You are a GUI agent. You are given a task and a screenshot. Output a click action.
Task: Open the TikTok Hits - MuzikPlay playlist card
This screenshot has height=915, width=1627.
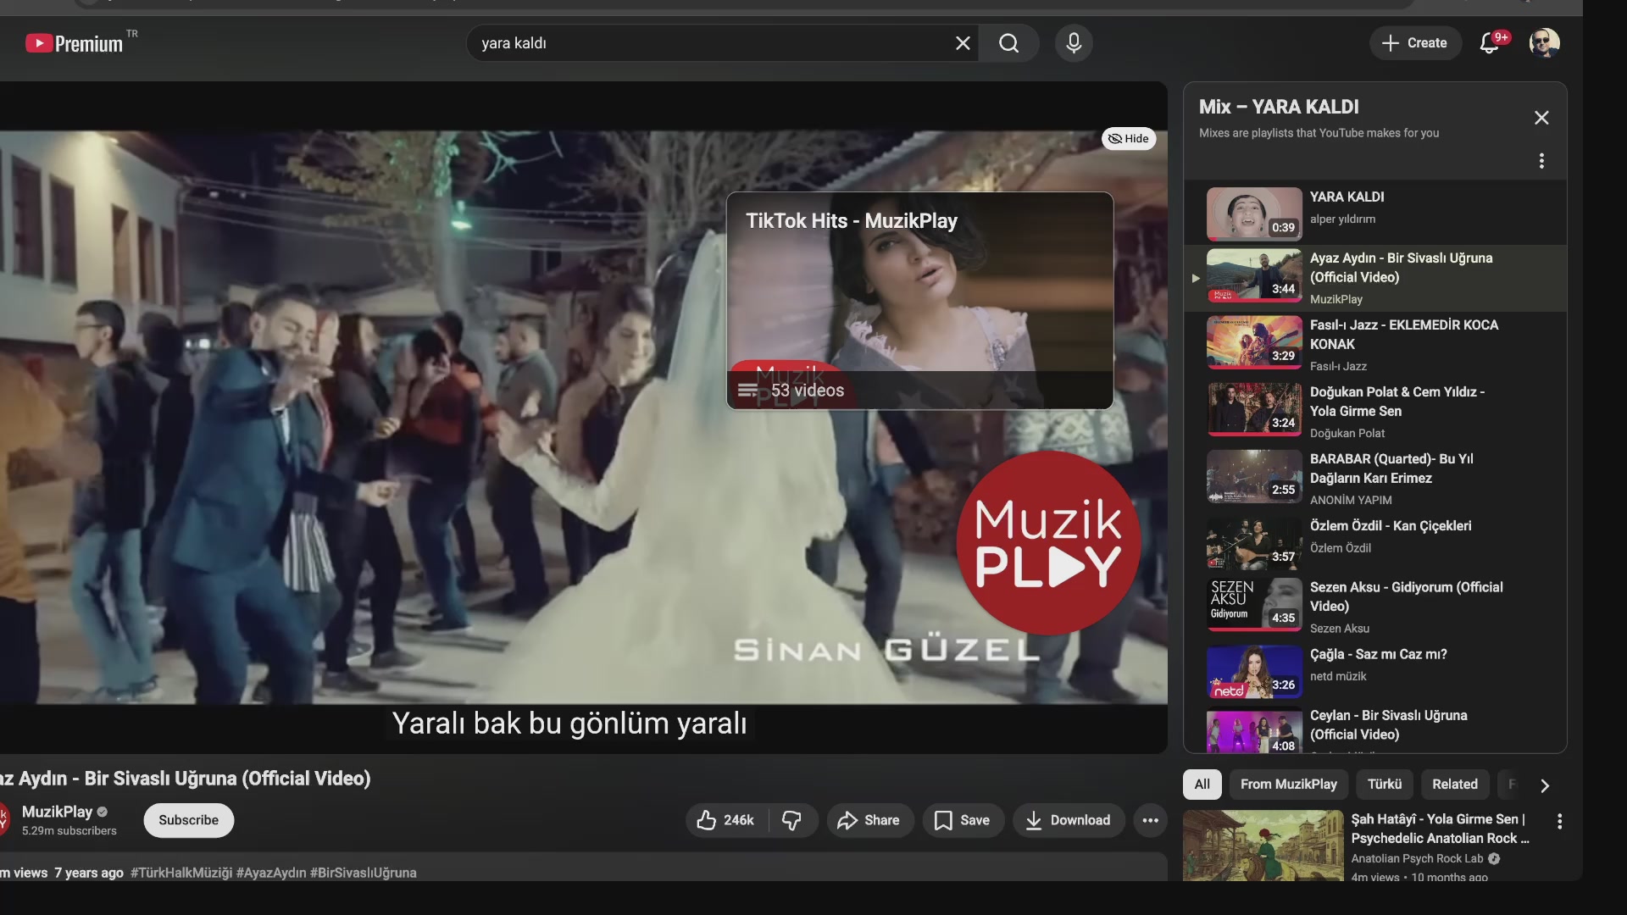[920, 301]
